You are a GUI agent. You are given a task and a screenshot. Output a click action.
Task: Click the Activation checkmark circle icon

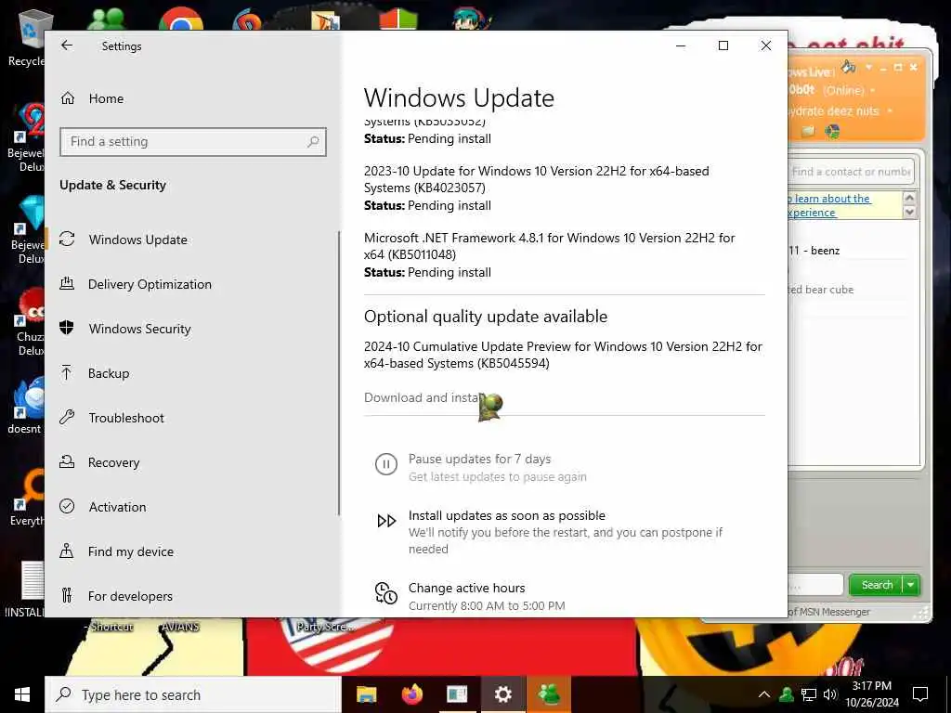(67, 506)
